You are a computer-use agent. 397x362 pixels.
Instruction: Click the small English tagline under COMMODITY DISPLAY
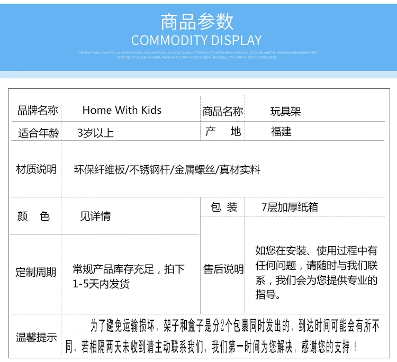pos(197,55)
